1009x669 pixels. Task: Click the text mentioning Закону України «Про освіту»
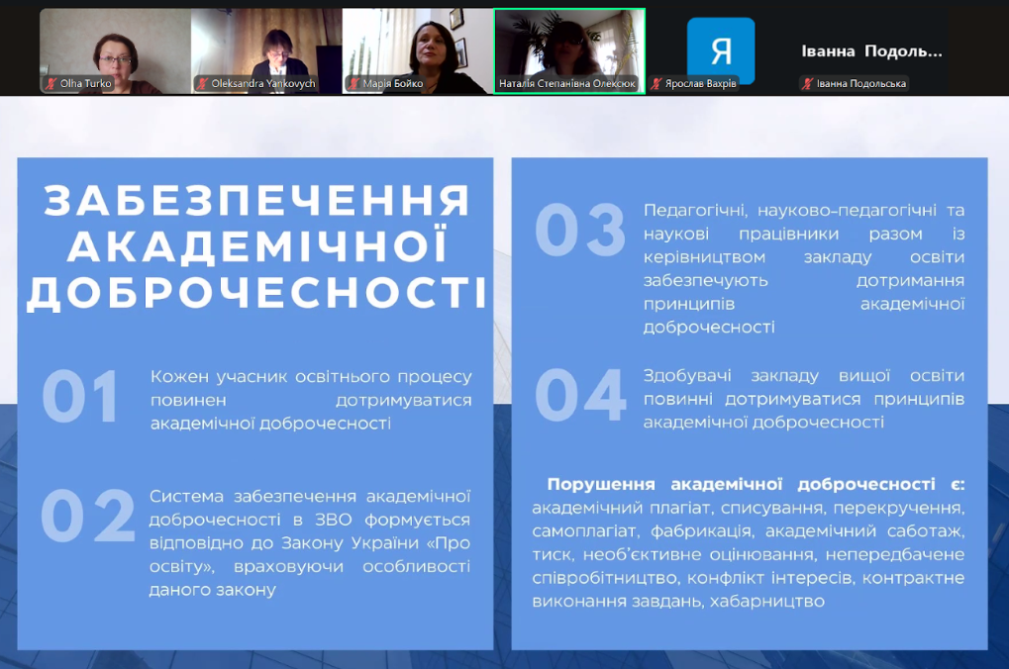pyautogui.click(x=310, y=542)
